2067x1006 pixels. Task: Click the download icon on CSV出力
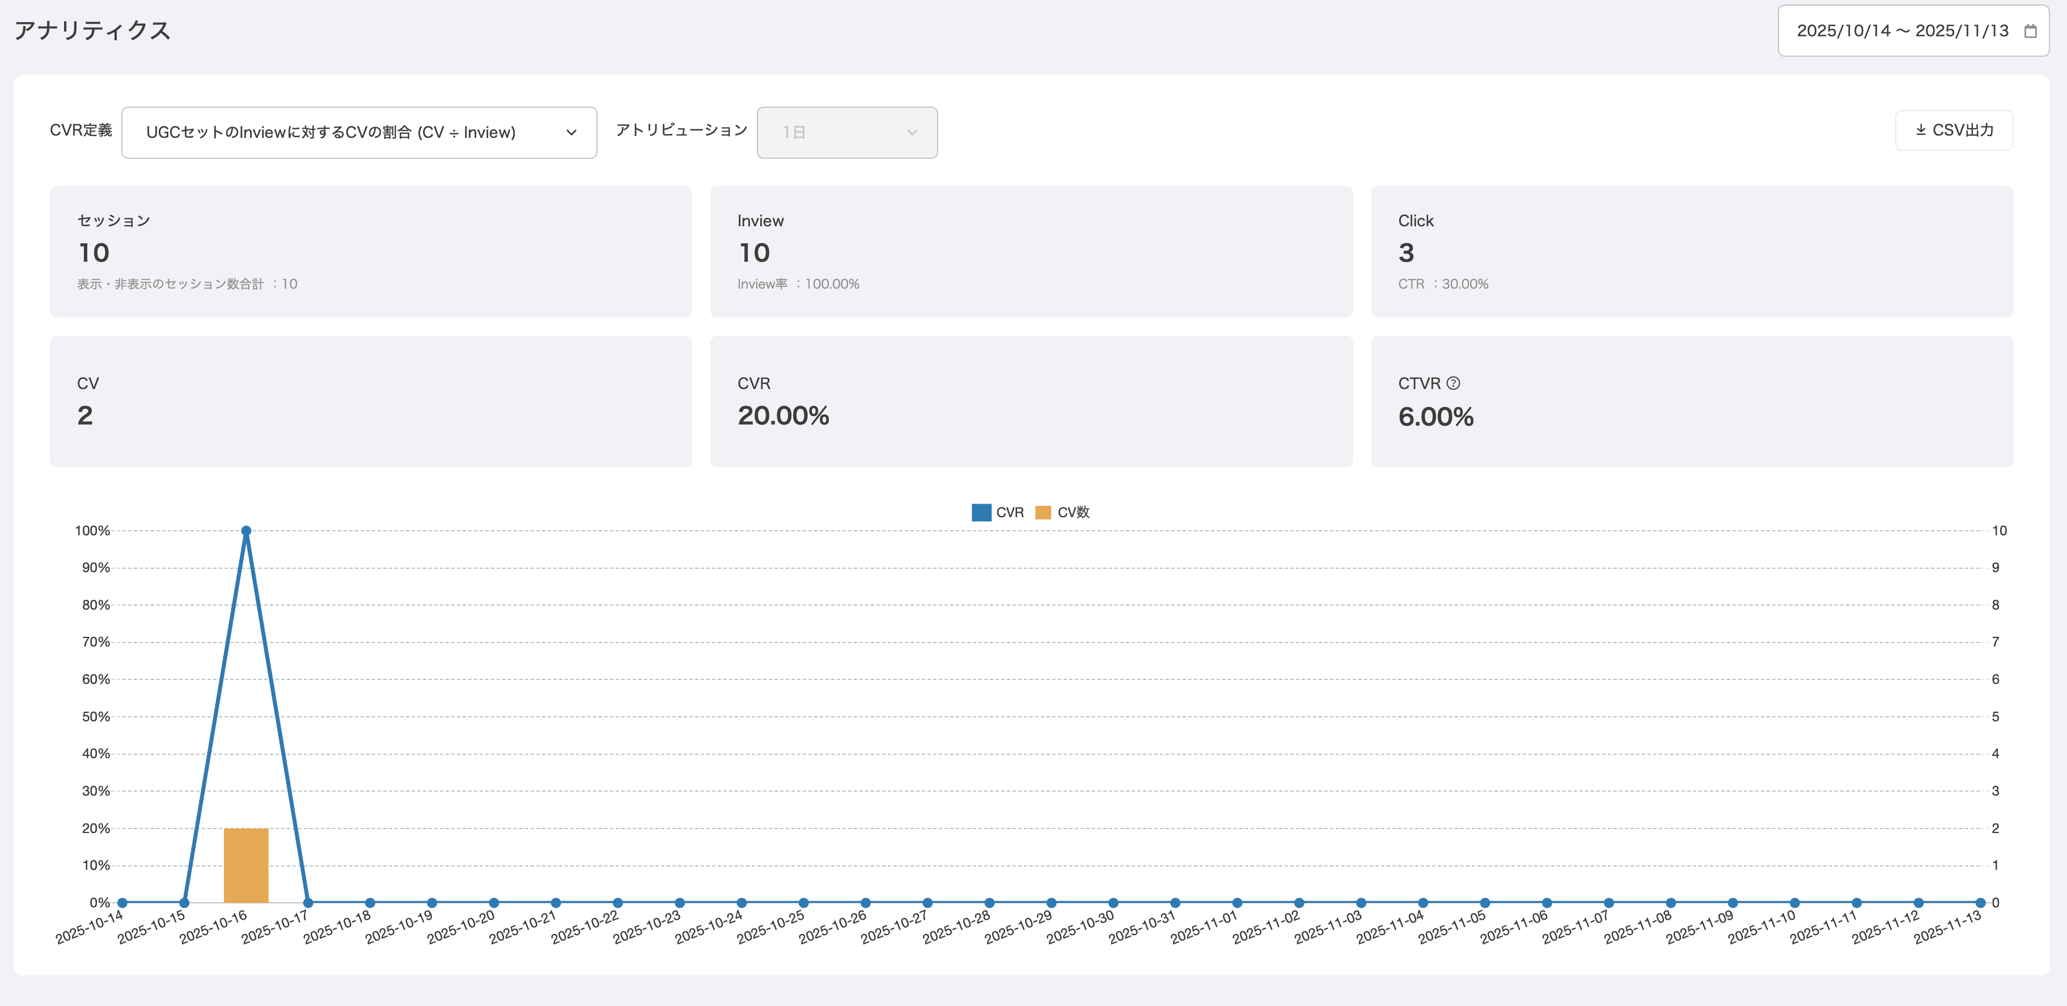(1921, 130)
